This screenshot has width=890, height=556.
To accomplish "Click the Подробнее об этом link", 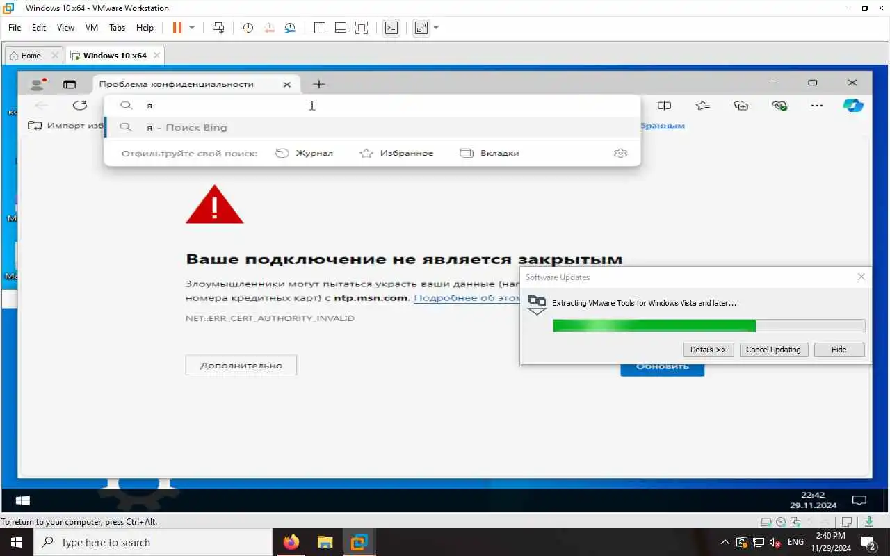I will coord(467,297).
